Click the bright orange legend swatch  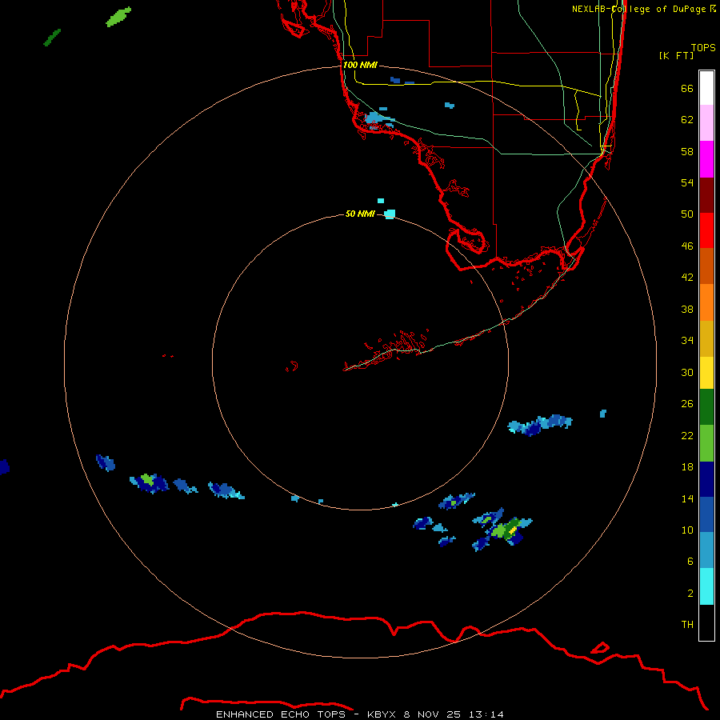[706, 302]
